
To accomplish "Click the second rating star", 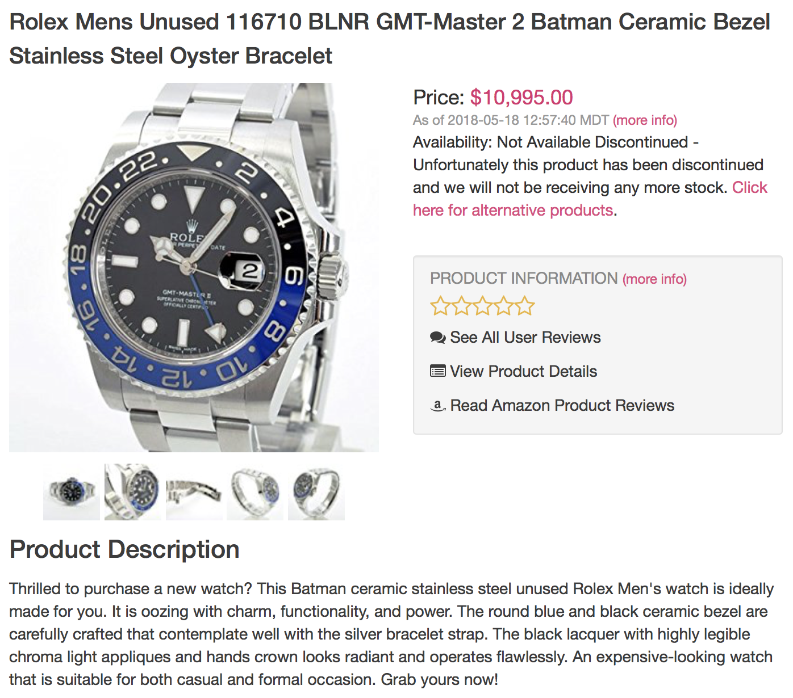I will pos(461,306).
